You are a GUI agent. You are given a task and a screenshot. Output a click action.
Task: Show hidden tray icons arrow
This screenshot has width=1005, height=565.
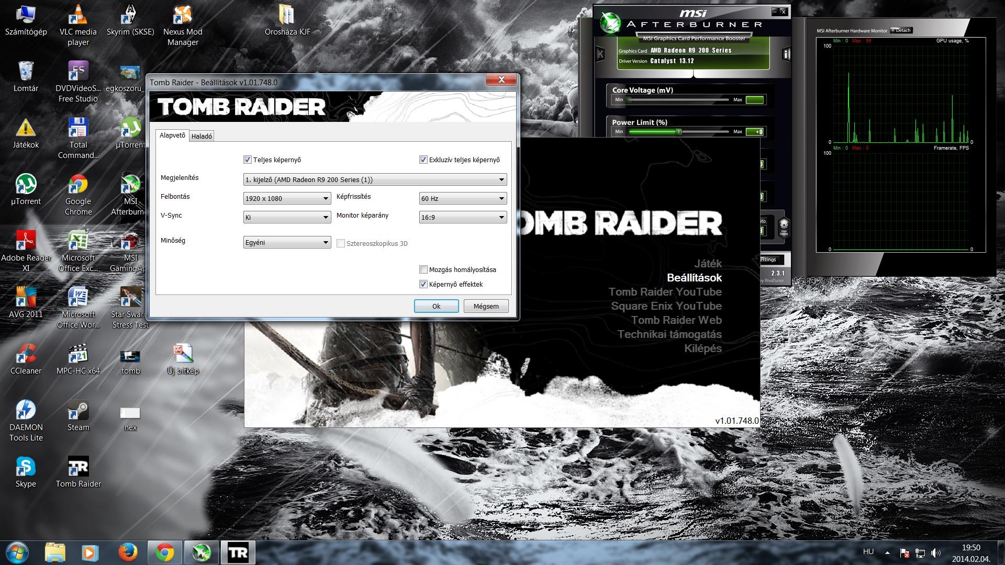pos(887,552)
